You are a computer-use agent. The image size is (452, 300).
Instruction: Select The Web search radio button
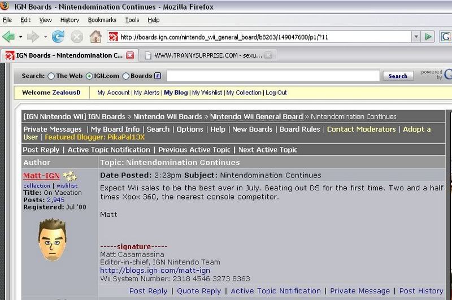pyautogui.click(x=51, y=76)
